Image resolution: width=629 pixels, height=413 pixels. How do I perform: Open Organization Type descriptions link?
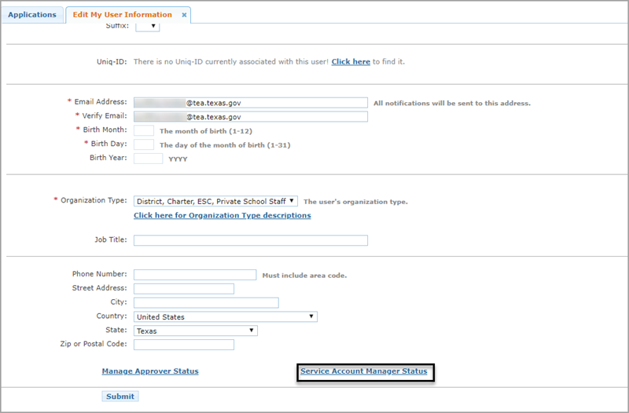click(222, 215)
